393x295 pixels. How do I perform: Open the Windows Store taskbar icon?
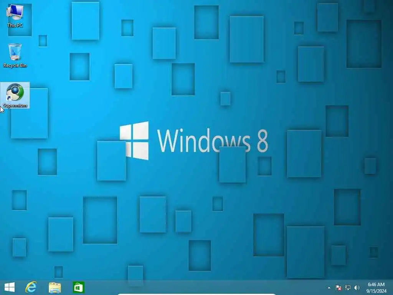pos(78,287)
